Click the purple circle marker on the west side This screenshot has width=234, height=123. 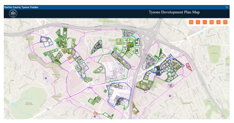coord(46,78)
